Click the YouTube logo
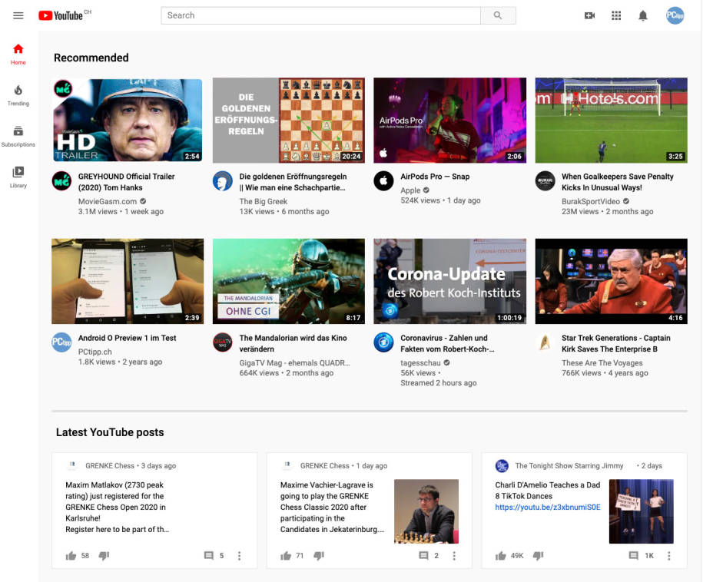The width and height of the screenshot is (703, 582). point(61,15)
